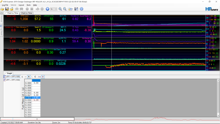Screen dimensions: 220x124
Task: Increase decimals with the plus button
Action: click(22, 77)
